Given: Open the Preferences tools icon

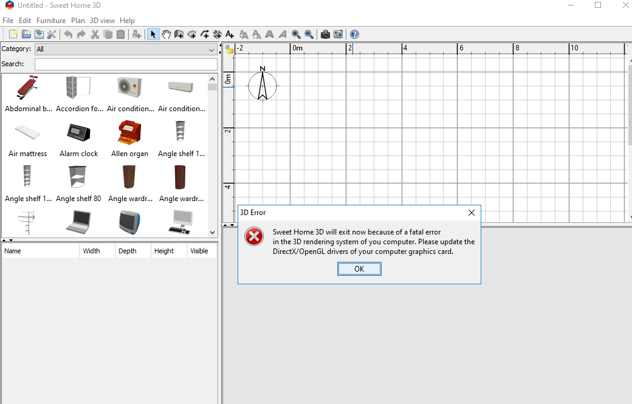Looking at the screenshot, I should pos(52,35).
